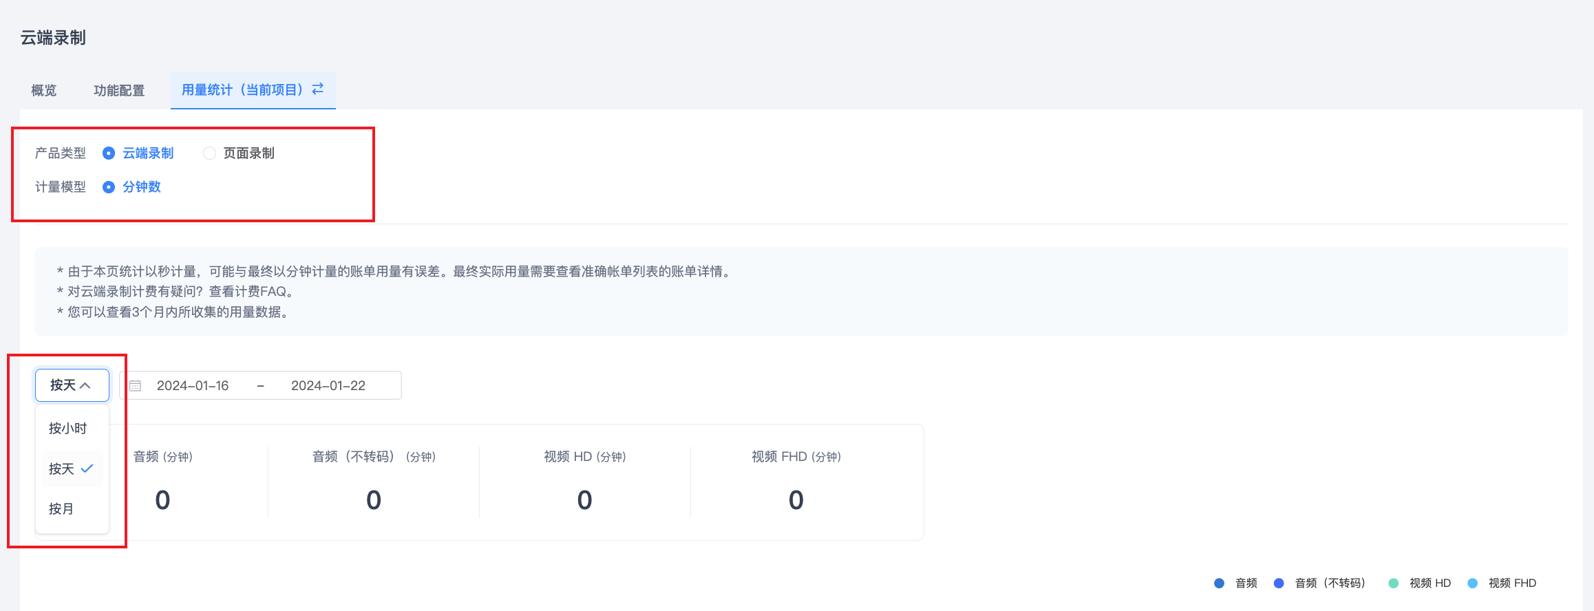Click the 产品类型 field label
The height and width of the screenshot is (611, 1594).
[61, 153]
